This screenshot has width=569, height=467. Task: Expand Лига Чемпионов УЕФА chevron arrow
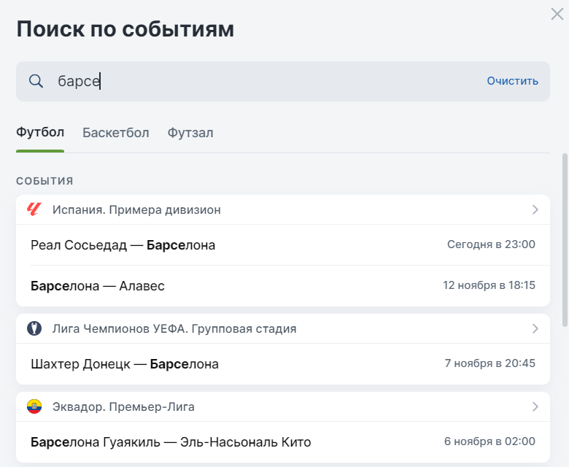coord(535,329)
